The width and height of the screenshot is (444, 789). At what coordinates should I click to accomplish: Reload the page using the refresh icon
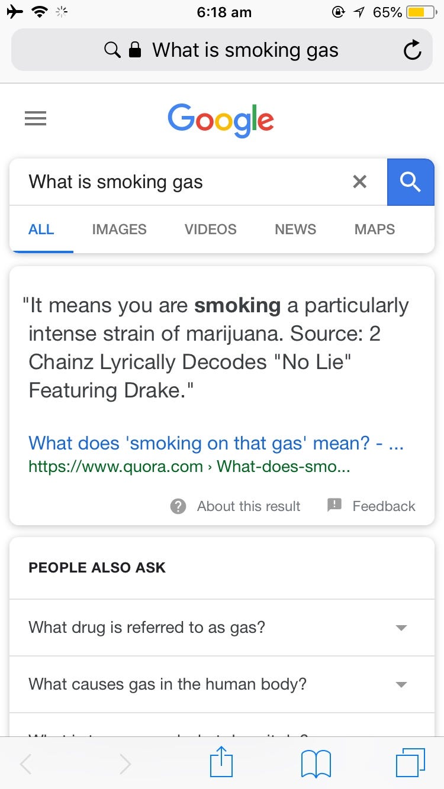412,50
